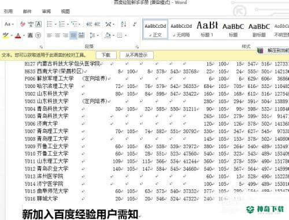
Task: Click the 下载 button in notification bar
Action: tap(106, 55)
